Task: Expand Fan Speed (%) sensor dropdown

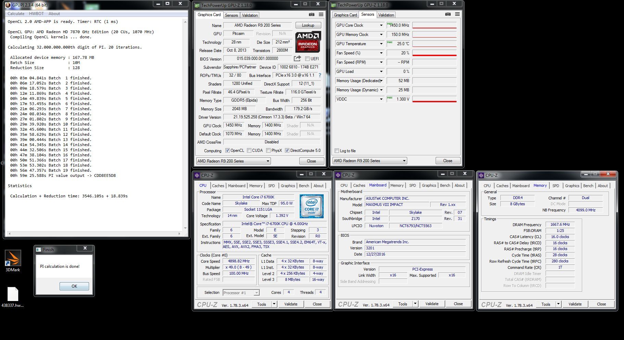Action: pyautogui.click(x=381, y=53)
